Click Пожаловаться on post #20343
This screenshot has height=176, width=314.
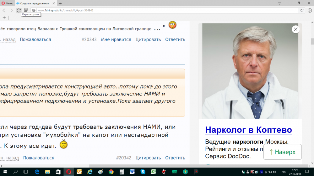[35, 39]
